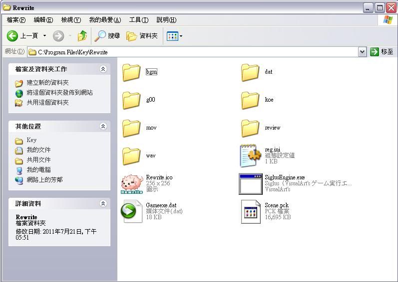Viewport: 398px width, 282px height.
Task: Select the reg.ini configuration file icon
Action: click(x=250, y=155)
